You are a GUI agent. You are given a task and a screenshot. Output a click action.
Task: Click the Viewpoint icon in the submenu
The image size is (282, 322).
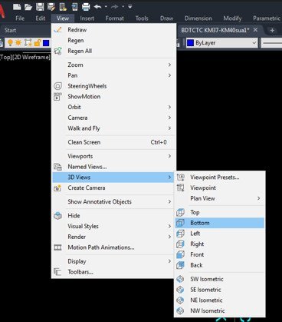click(181, 188)
